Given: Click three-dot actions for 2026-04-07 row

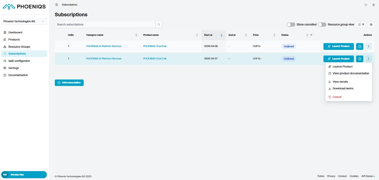Looking at the screenshot, I should pyautogui.click(x=368, y=59).
